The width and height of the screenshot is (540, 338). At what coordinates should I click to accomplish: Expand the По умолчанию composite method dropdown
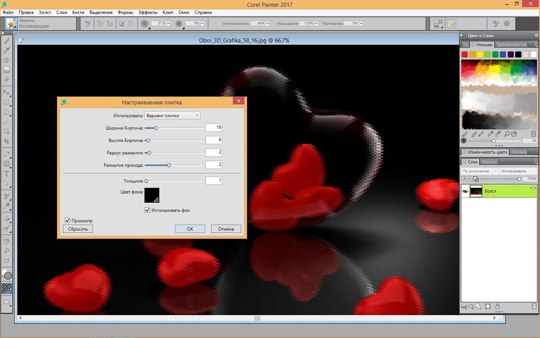[x=480, y=171]
